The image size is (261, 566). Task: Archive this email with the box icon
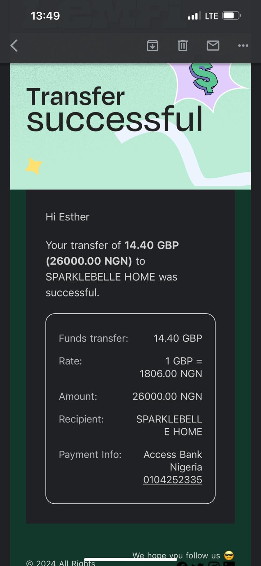[152, 46]
